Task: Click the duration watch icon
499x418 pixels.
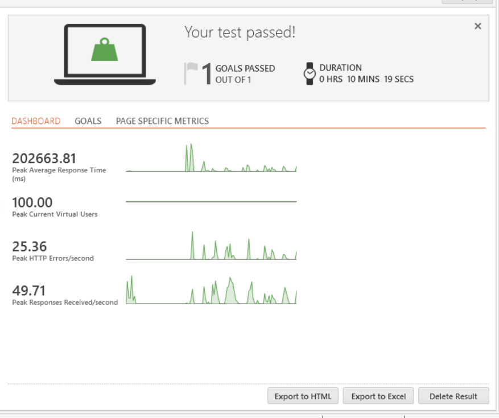Action: pyautogui.click(x=310, y=73)
